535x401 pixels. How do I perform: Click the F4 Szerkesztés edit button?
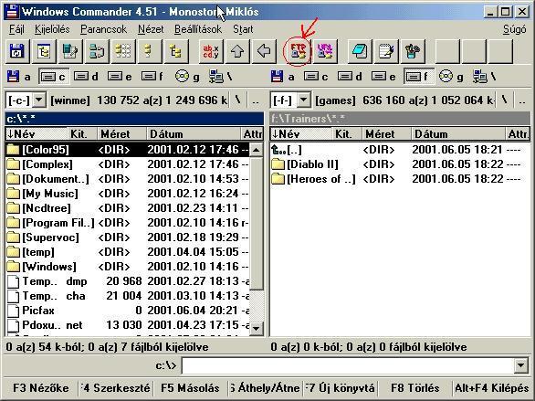(x=115, y=388)
